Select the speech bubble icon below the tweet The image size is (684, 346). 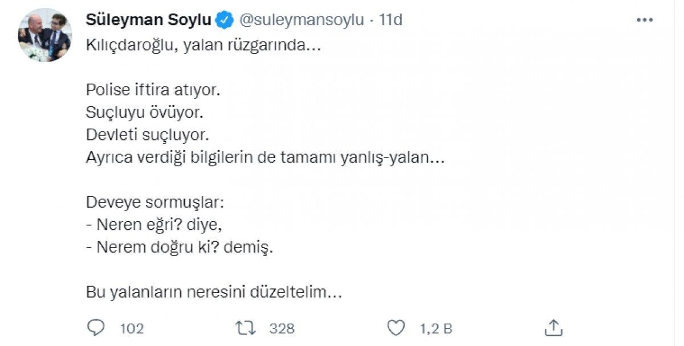coord(98,328)
